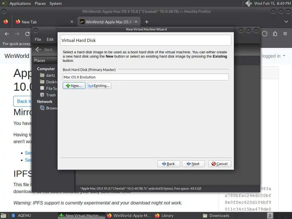
Task: Click Desktop folder icon in Places
Action: [x=42, y=82]
